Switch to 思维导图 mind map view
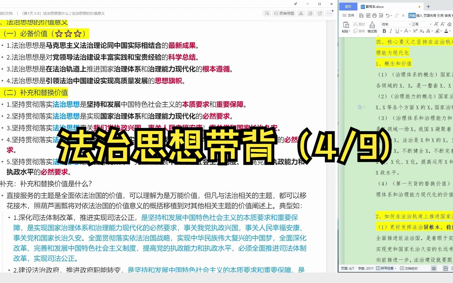Screen dimensions: 453x283 click(x=284, y=14)
